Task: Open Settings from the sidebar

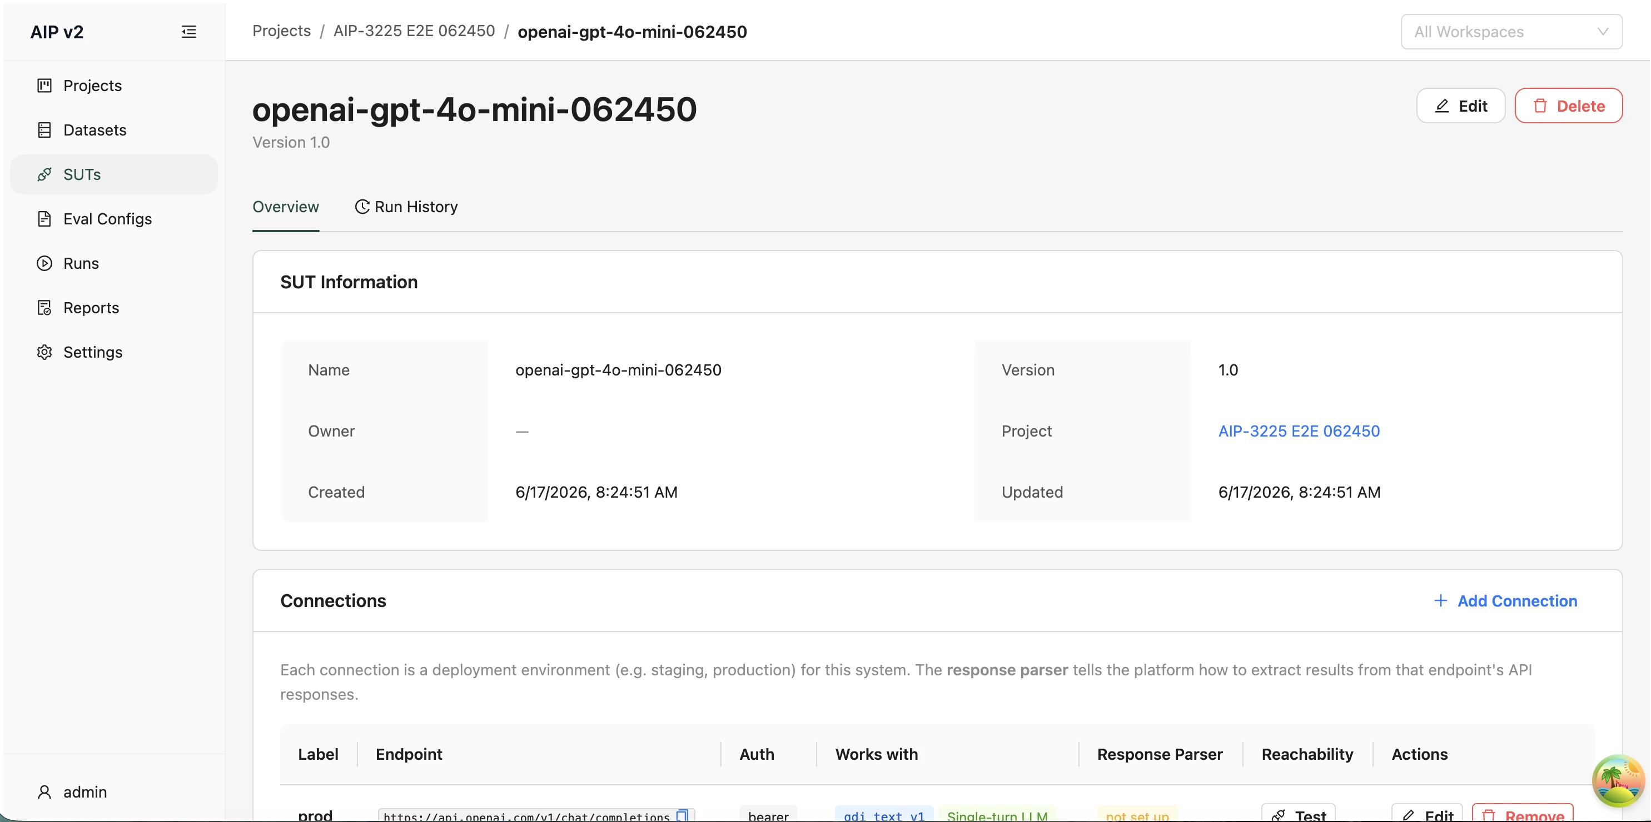Action: [114, 352]
